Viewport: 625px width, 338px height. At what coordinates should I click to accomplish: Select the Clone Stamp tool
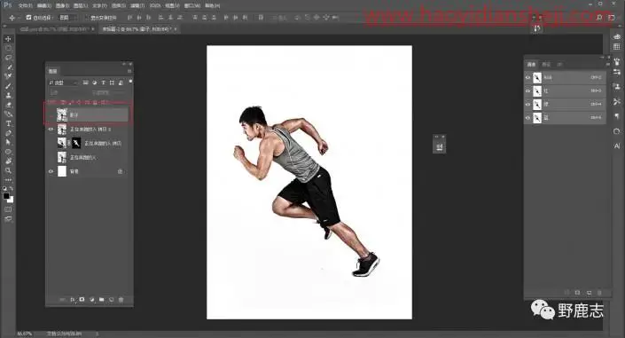[8, 96]
